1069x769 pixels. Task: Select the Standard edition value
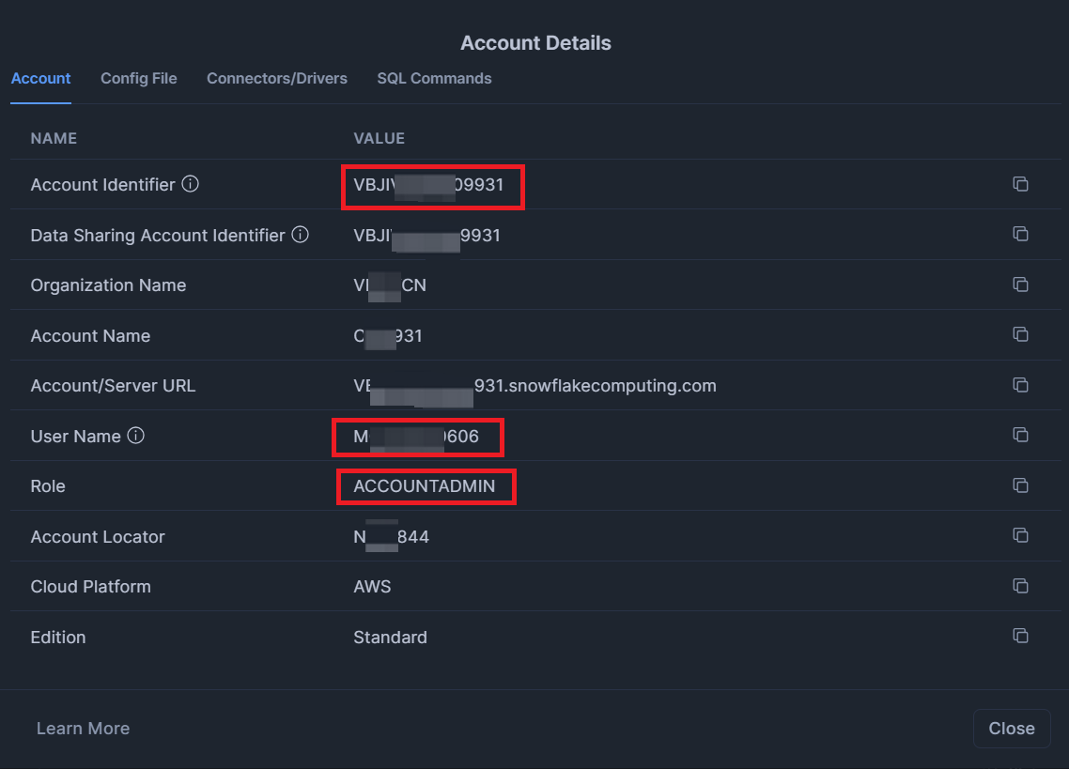[390, 638]
